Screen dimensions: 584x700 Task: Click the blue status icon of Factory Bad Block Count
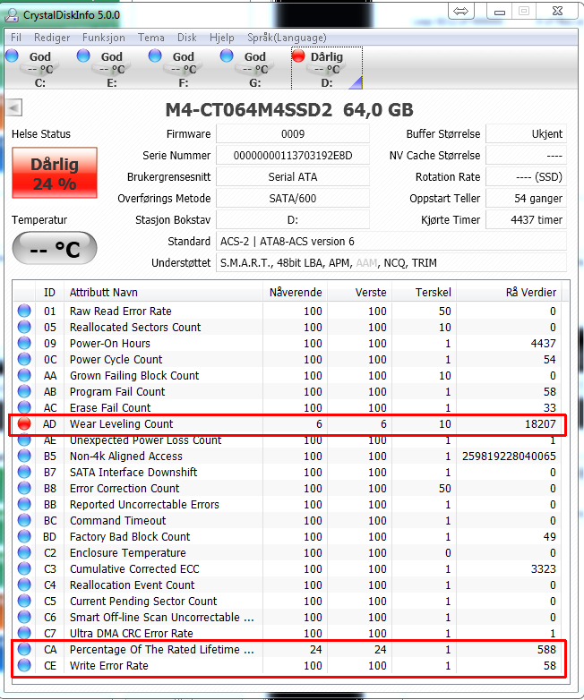click(24, 536)
